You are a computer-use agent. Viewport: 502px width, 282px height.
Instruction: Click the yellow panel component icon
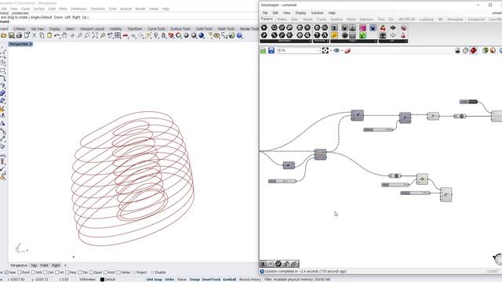[334, 35]
